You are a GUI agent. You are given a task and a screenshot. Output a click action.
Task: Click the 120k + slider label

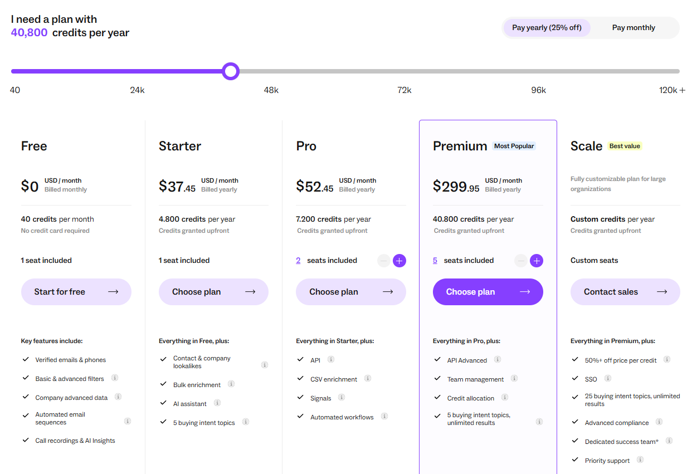tap(672, 90)
